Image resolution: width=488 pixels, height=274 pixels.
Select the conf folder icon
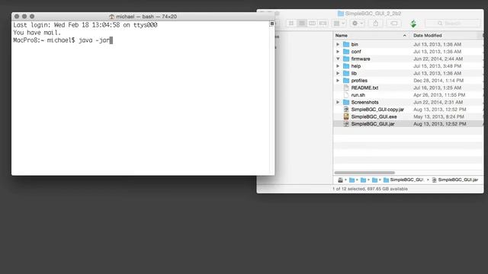pos(346,52)
